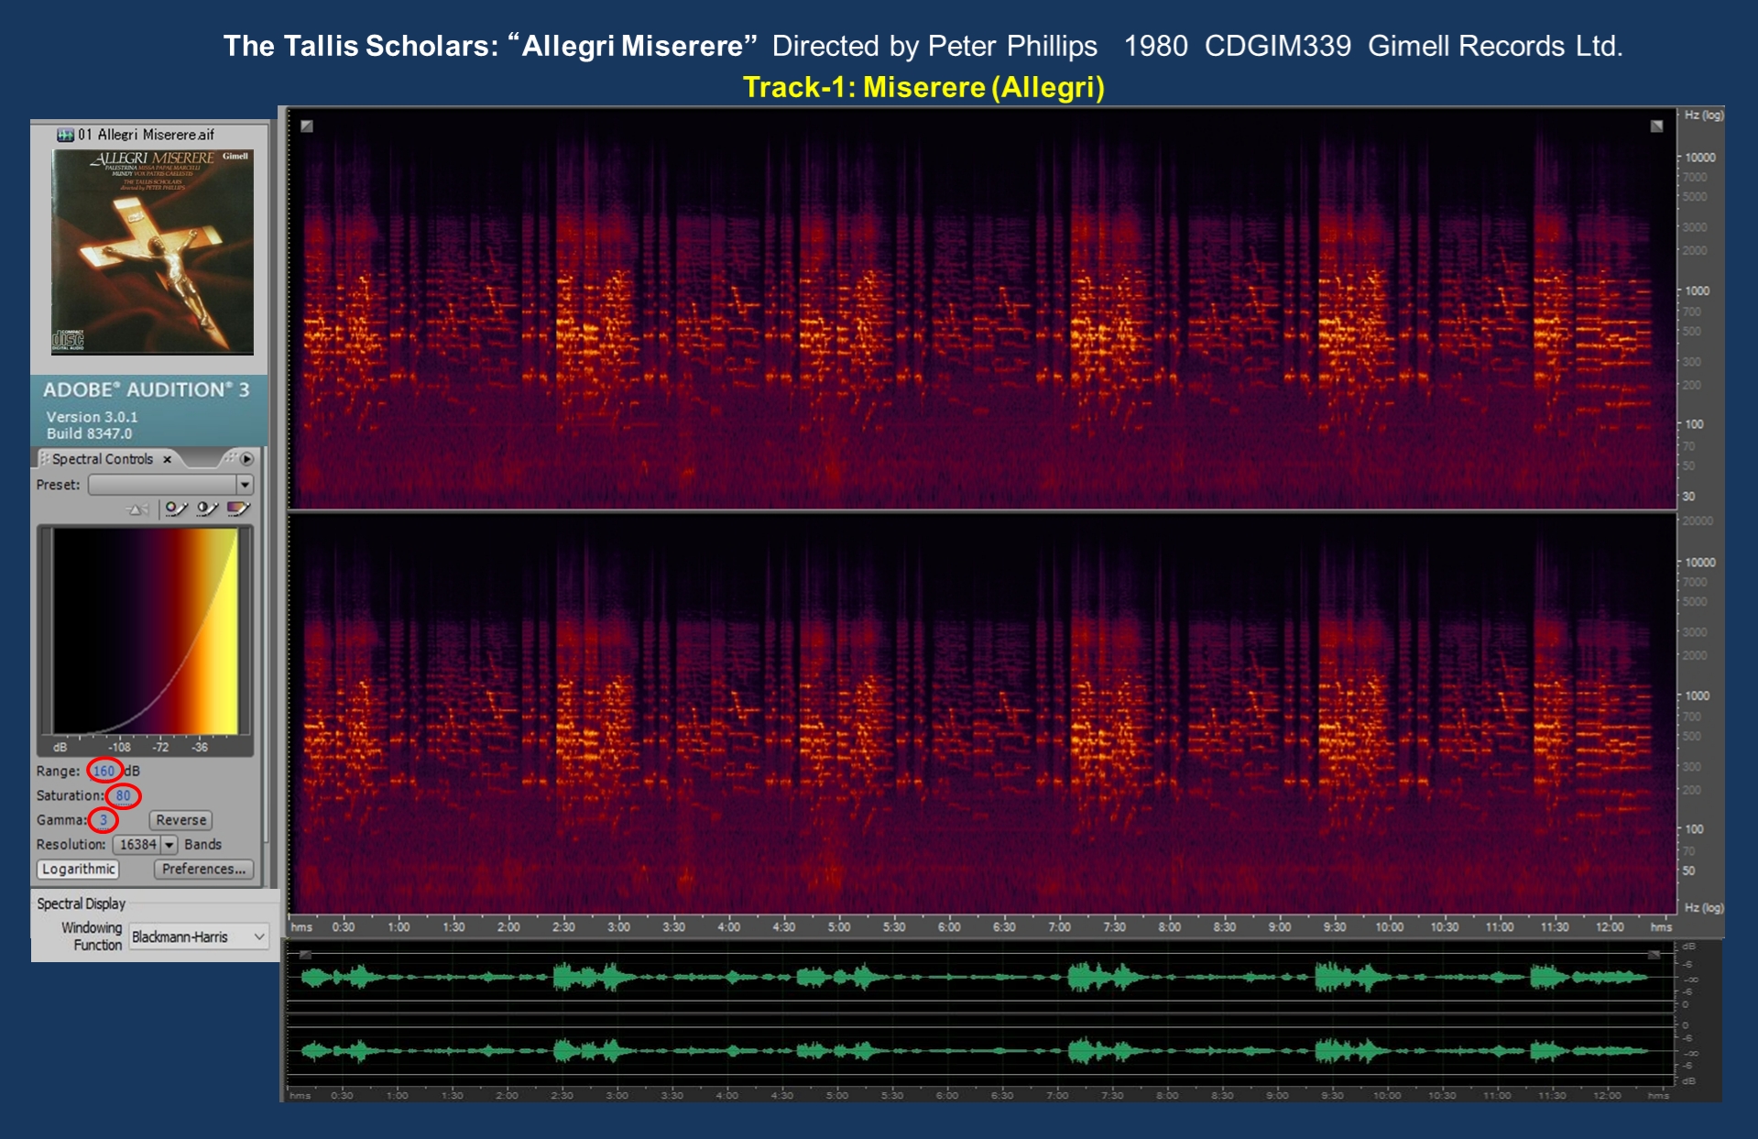Pick the first color eyedropper tool

[175, 509]
